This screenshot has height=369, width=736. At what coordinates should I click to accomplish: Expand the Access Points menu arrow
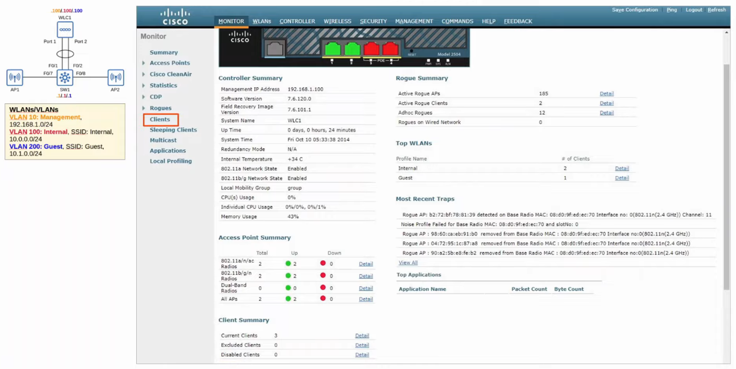click(x=144, y=63)
